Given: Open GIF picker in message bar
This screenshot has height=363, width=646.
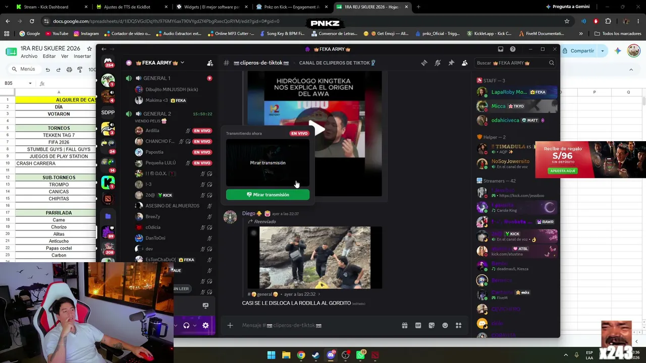Looking at the screenshot, I should point(418,326).
